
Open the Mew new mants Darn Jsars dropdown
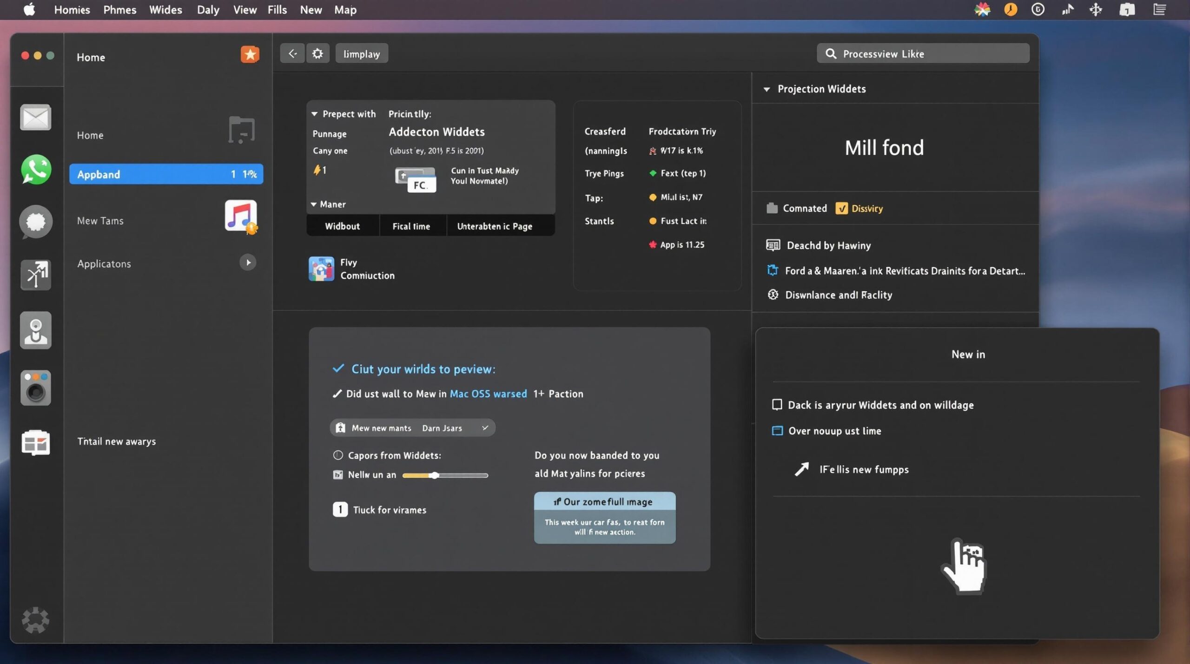(412, 427)
